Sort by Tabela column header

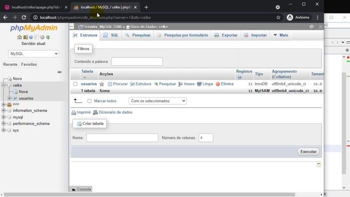pyautogui.click(x=87, y=72)
